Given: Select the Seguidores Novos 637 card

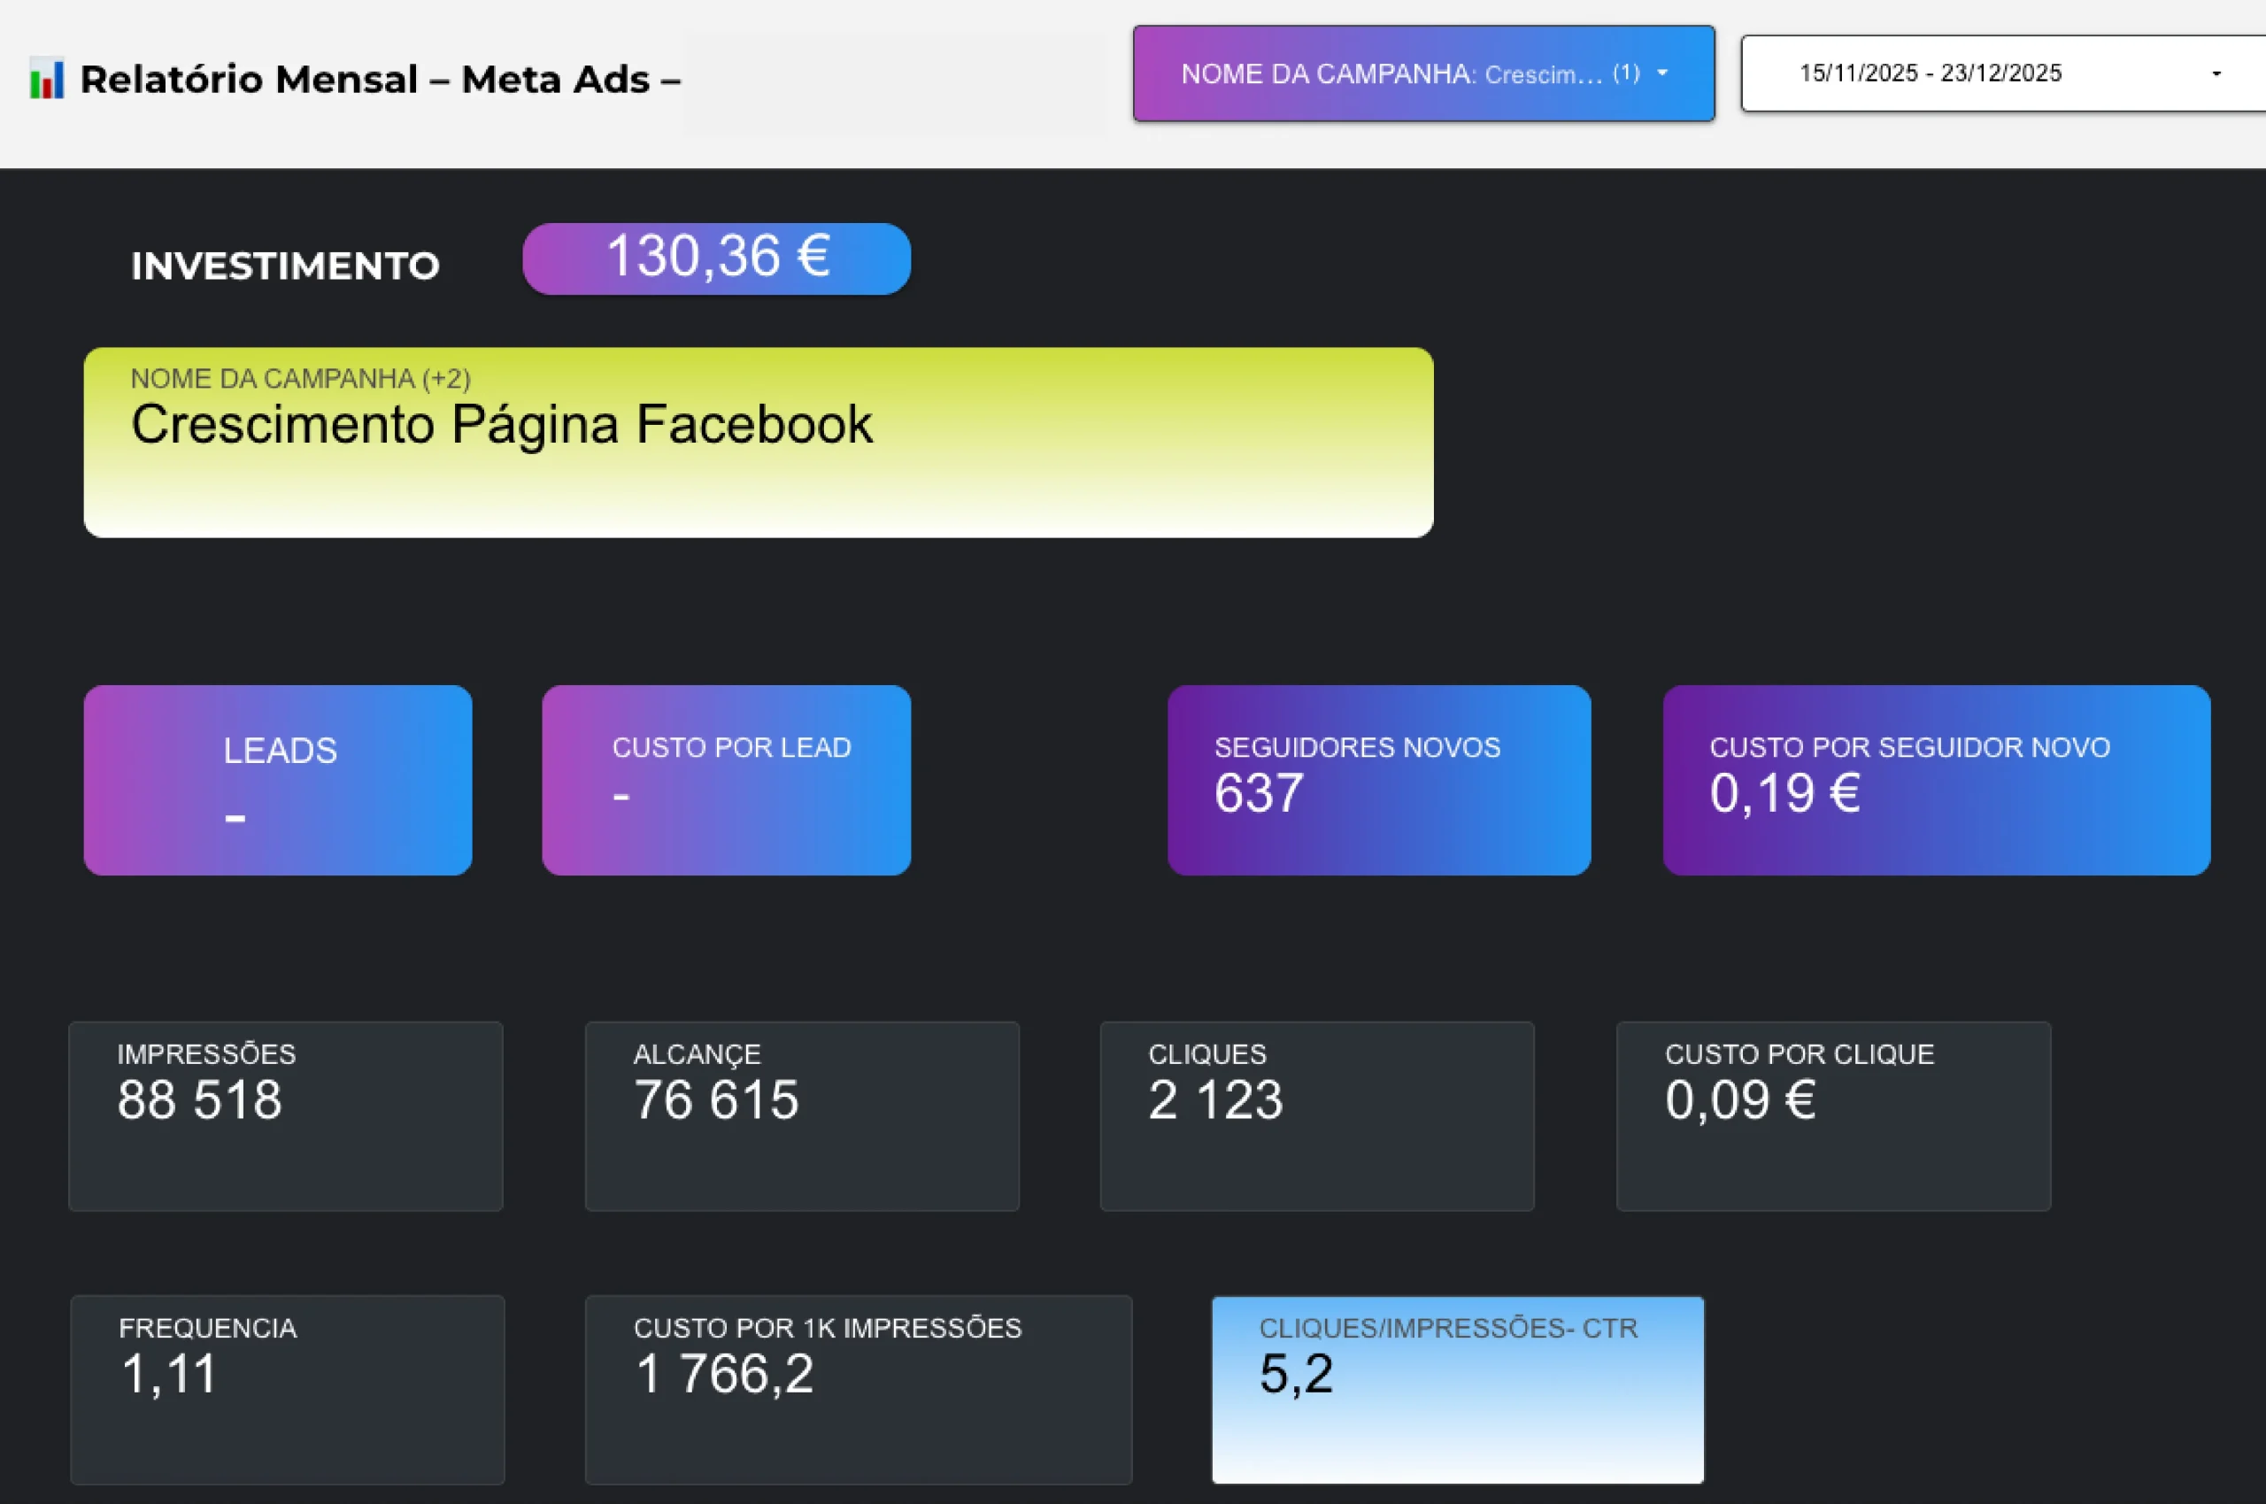Looking at the screenshot, I should point(1378,780).
